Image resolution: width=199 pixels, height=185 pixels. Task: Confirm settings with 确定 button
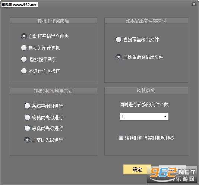point(137,169)
